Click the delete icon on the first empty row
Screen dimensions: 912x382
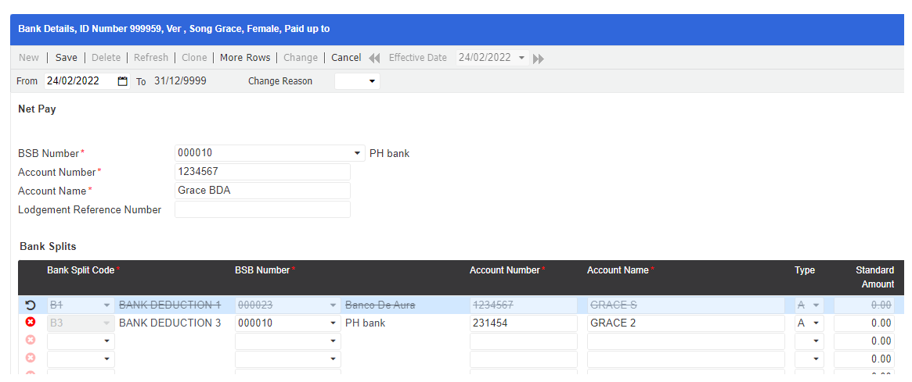point(31,341)
